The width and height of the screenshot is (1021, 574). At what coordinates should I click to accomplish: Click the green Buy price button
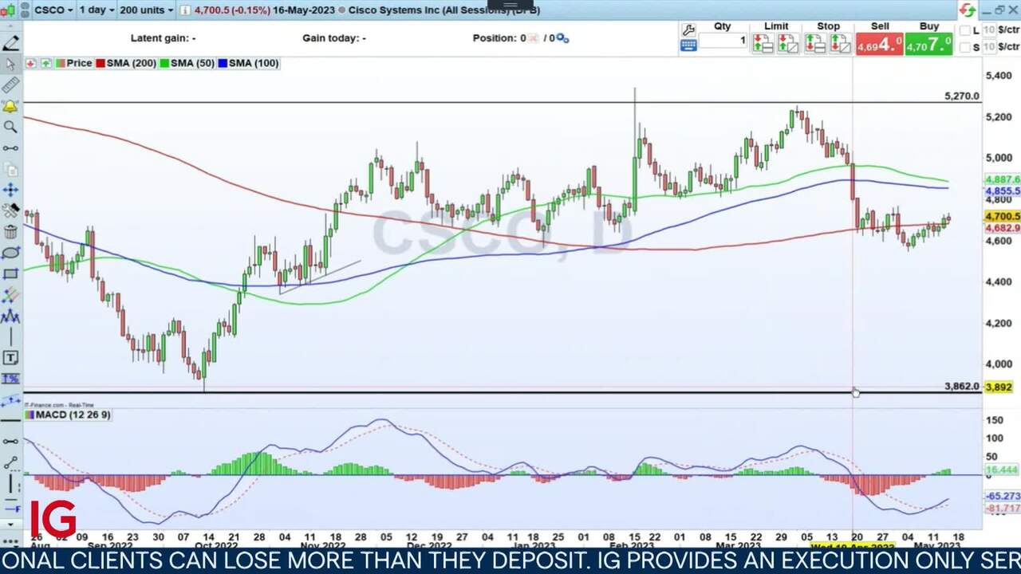coord(928,44)
